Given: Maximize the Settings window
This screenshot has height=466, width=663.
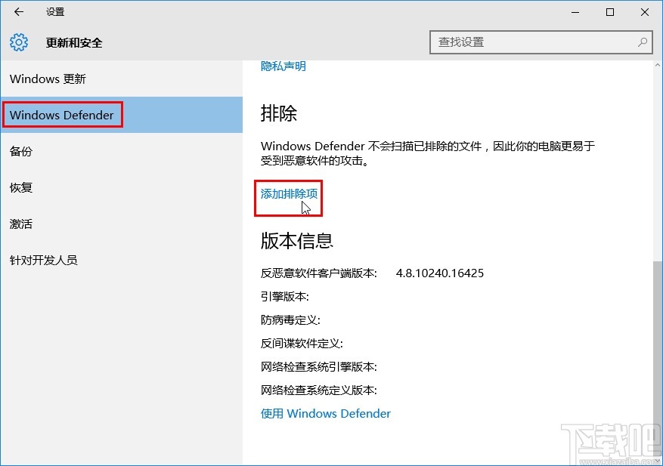Looking at the screenshot, I should point(609,12).
